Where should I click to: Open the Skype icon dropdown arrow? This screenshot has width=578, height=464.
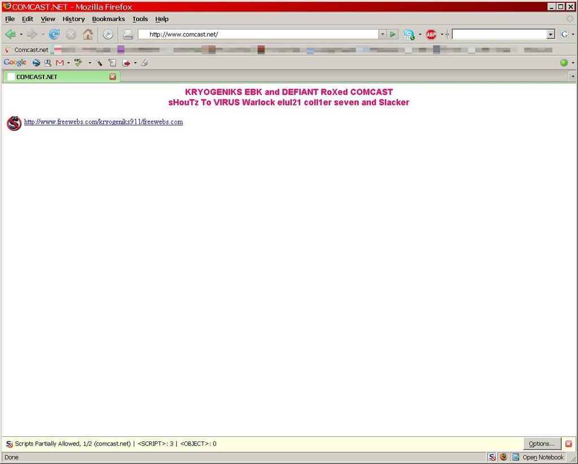[420, 34]
